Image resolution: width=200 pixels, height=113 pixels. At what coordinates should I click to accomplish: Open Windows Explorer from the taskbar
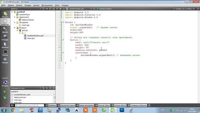(22, 110)
